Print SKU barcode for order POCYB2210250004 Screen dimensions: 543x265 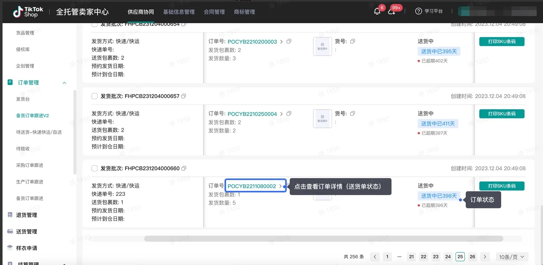tap(502, 114)
